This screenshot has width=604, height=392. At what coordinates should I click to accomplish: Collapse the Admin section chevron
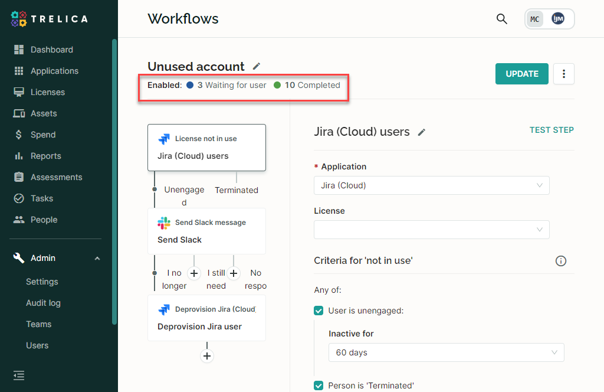click(x=97, y=258)
